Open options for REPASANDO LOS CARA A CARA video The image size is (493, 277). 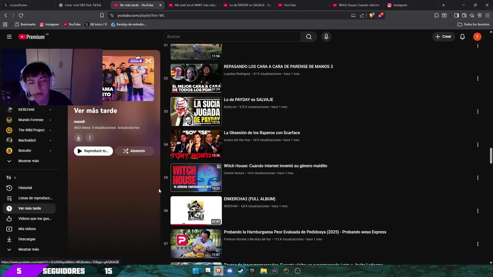click(x=478, y=78)
